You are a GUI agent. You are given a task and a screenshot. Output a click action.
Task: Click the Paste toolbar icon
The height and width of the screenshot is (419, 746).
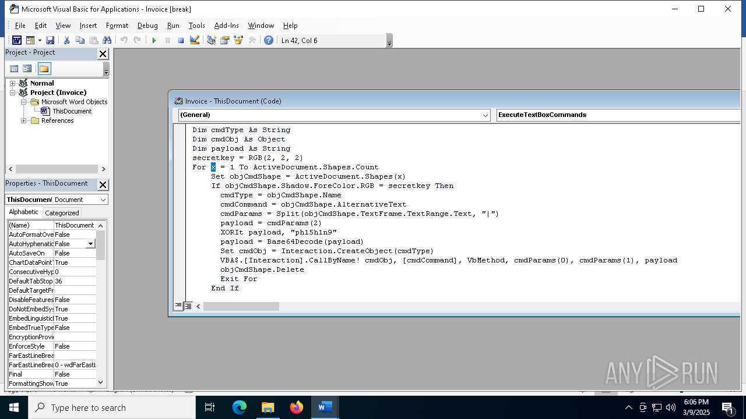[93, 40]
